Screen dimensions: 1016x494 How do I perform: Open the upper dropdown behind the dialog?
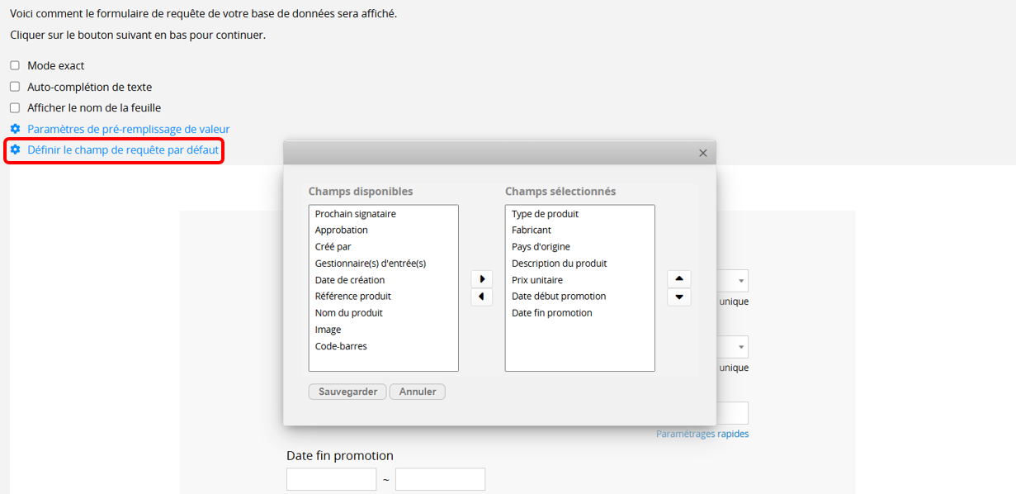(x=733, y=281)
